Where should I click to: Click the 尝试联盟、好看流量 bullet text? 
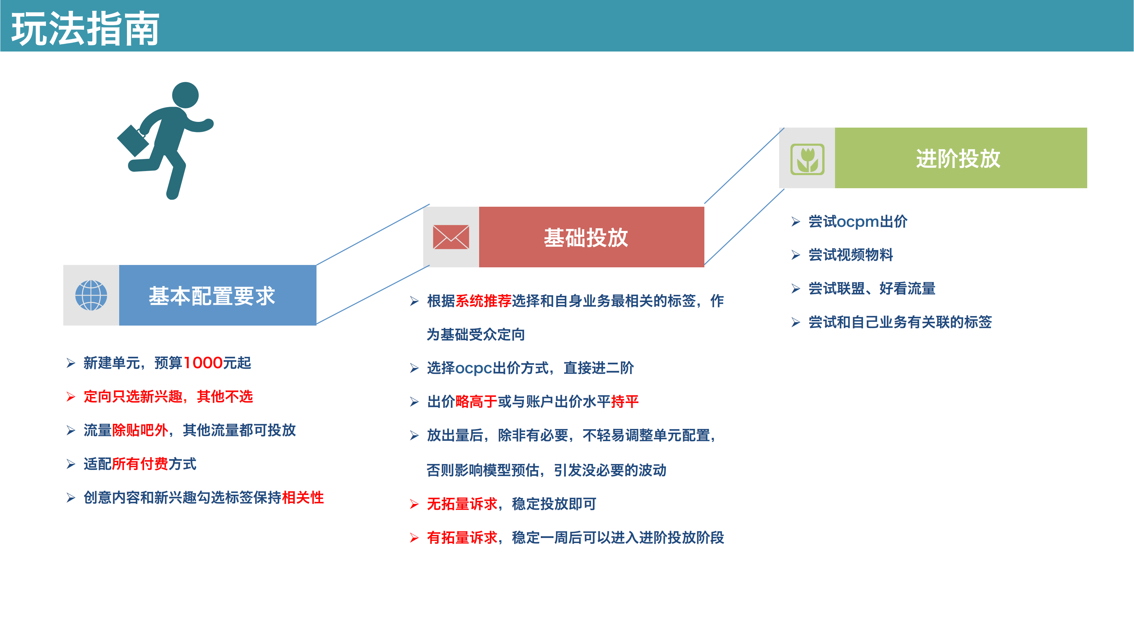click(x=872, y=289)
